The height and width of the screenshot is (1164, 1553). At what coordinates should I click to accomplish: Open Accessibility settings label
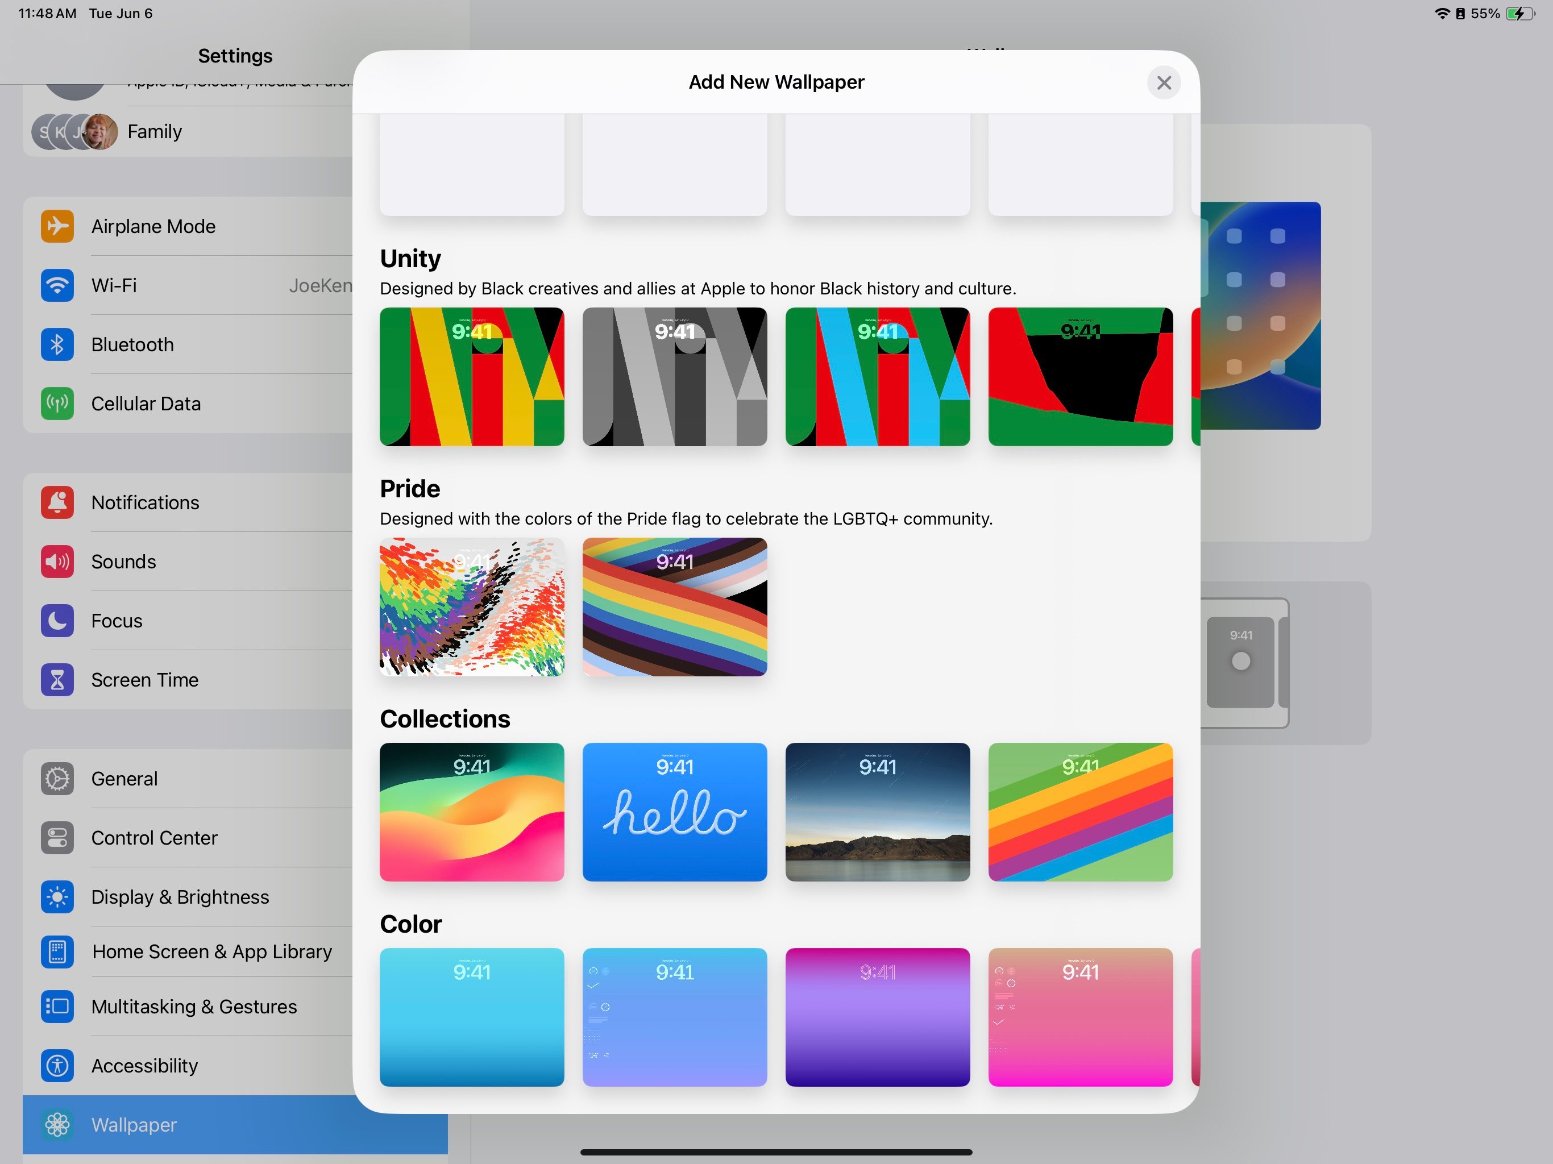(x=144, y=1065)
